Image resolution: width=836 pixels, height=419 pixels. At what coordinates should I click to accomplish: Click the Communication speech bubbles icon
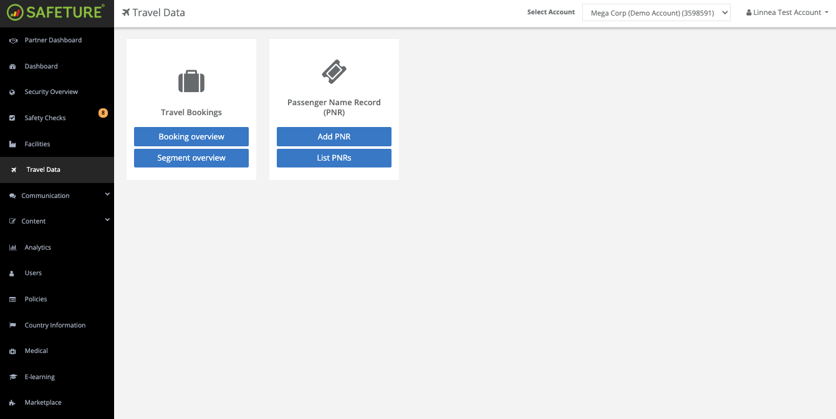click(x=12, y=196)
